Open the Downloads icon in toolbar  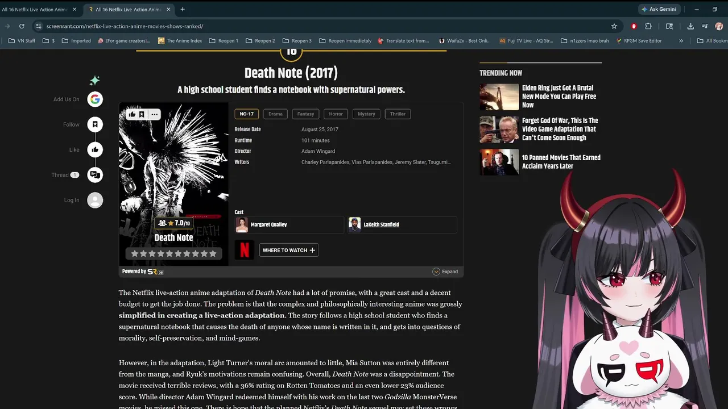[x=690, y=26]
